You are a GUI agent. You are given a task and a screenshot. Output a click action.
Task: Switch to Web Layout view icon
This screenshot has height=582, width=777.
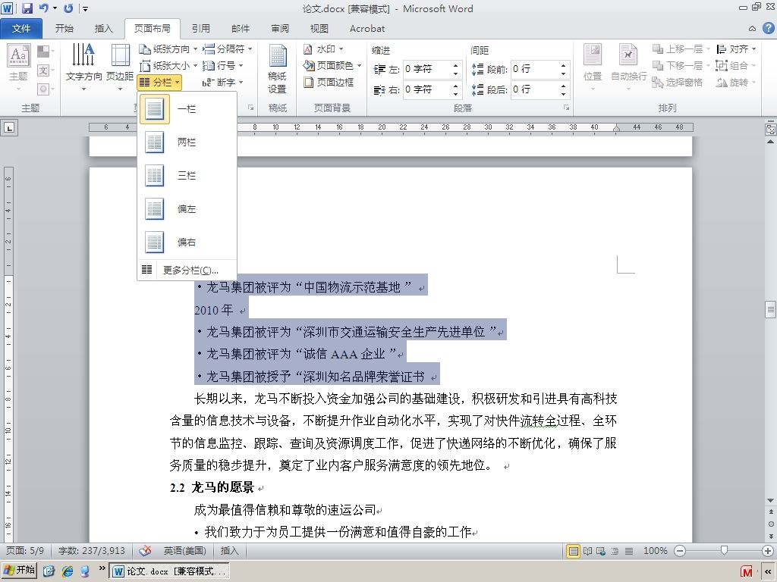pyautogui.click(x=601, y=551)
